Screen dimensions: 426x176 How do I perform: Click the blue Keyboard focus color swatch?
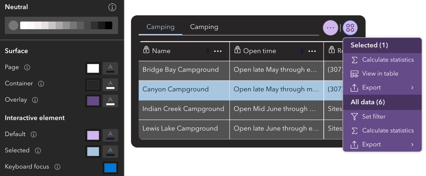click(110, 168)
